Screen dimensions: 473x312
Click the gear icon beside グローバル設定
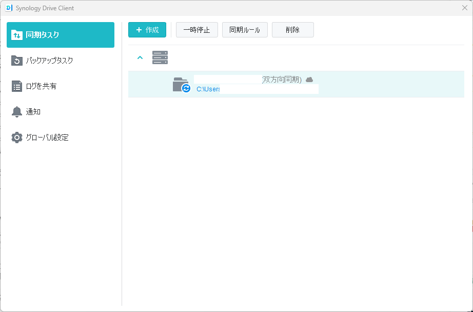click(x=16, y=138)
